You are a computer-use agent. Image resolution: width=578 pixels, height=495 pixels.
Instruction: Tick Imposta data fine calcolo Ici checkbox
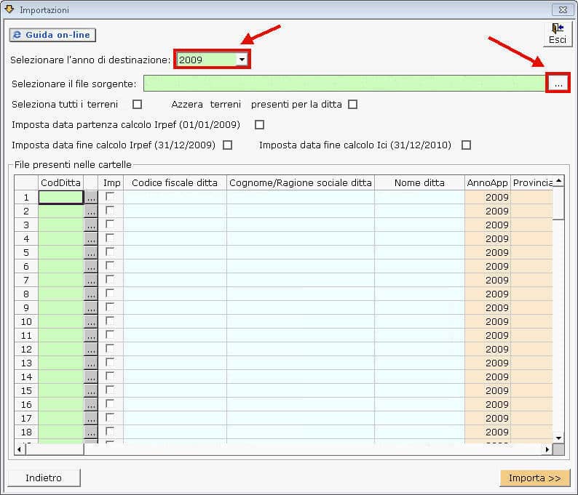466,145
